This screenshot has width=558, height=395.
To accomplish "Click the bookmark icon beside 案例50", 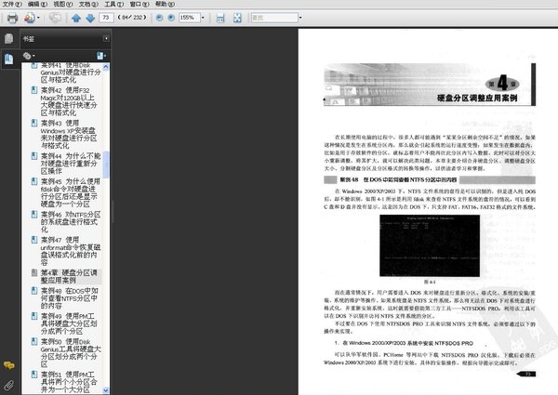I will click(x=34, y=341).
